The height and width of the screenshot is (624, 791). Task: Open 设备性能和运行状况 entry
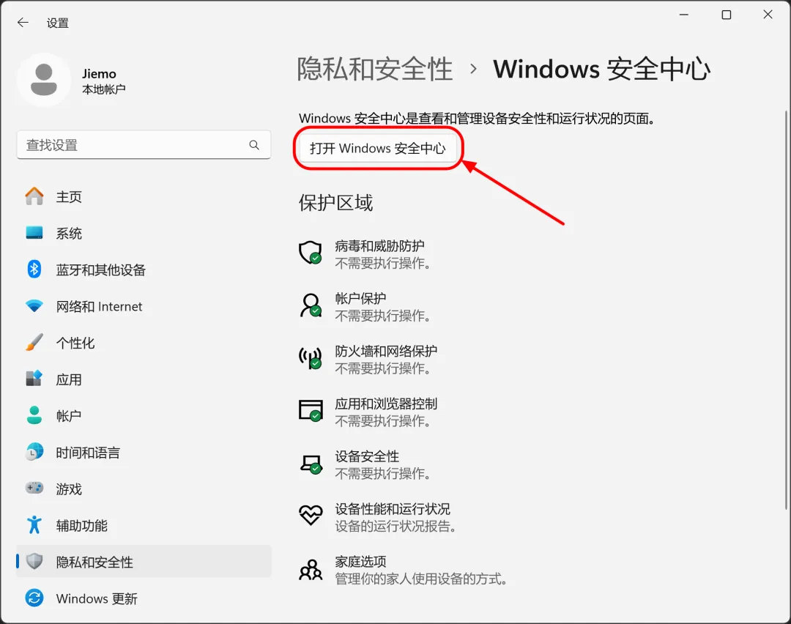coord(379,517)
